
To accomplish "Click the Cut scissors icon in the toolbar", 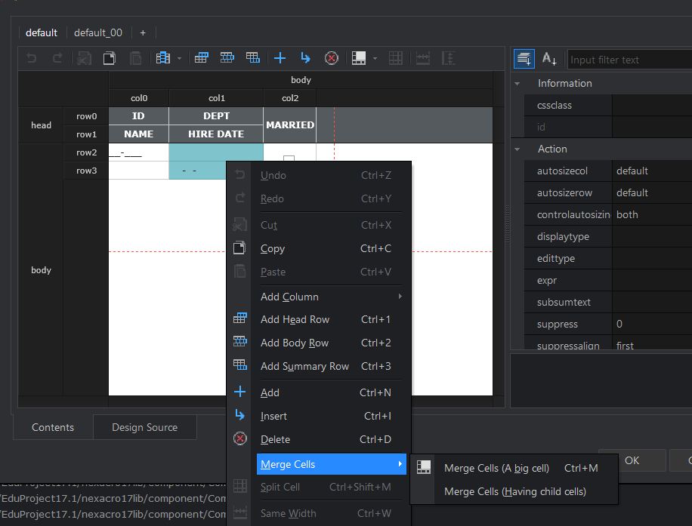I will (84, 58).
